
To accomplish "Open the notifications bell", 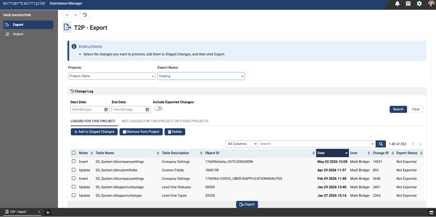I will click(x=397, y=4).
